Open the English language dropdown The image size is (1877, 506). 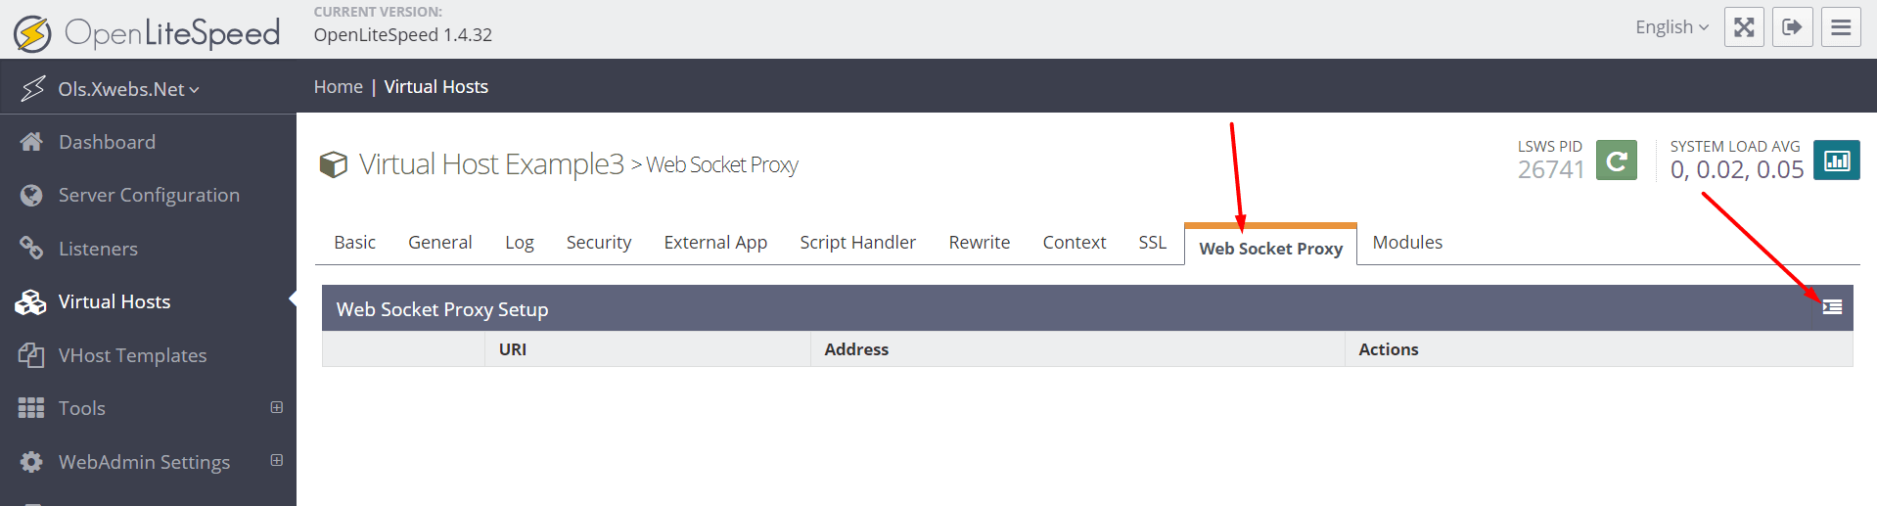[1671, 27]
